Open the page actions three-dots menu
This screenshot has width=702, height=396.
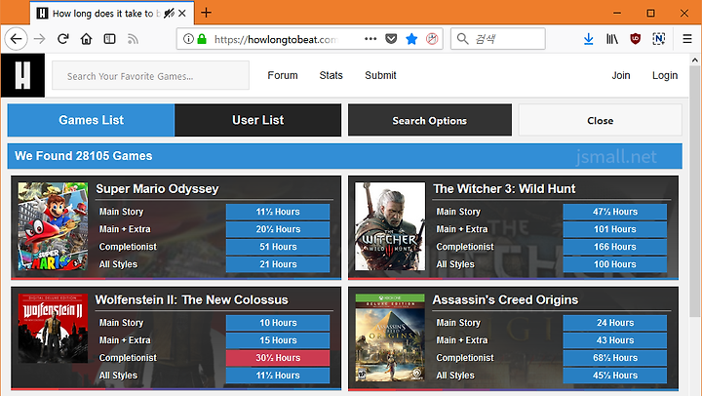tap(370, 38)
